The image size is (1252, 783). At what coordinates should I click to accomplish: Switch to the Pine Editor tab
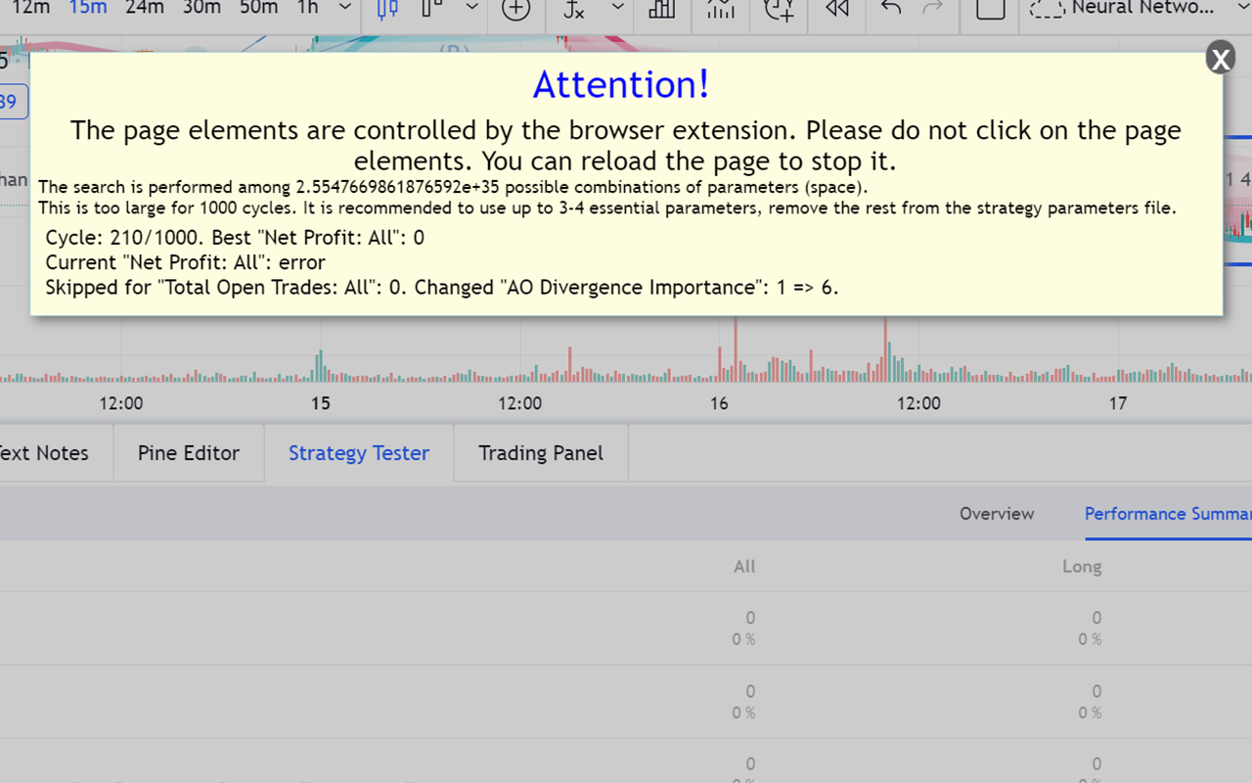[188, 453]
